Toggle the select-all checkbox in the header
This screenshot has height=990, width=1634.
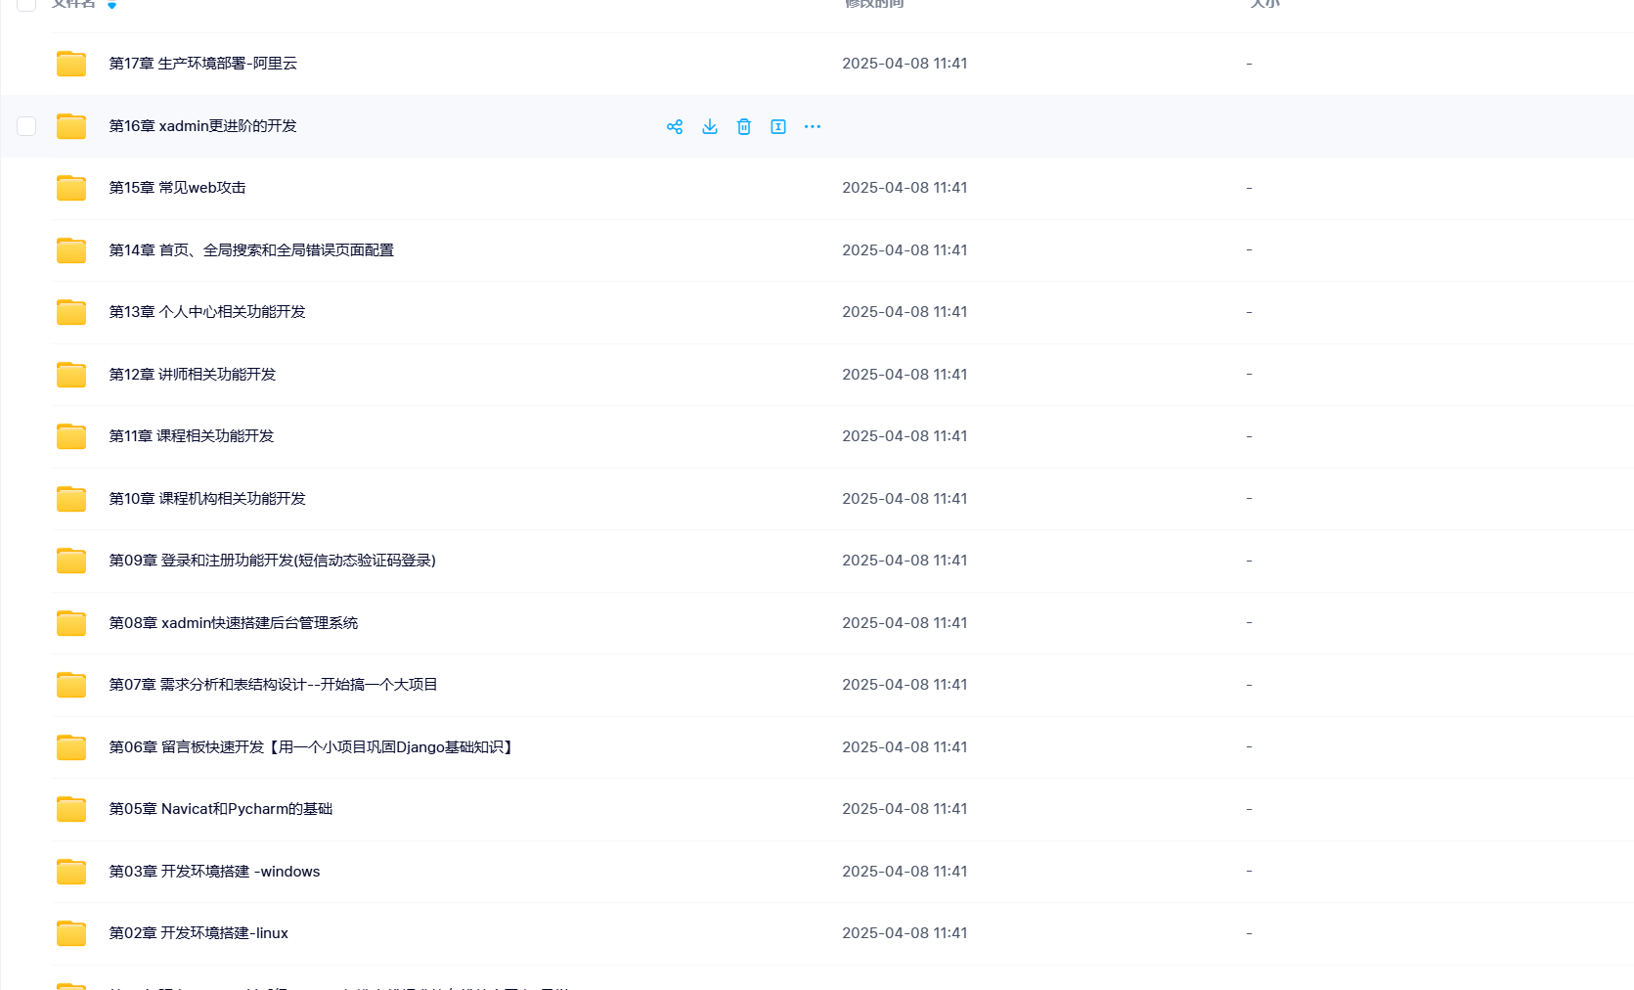pyautogui.click(x=26, y=4)
